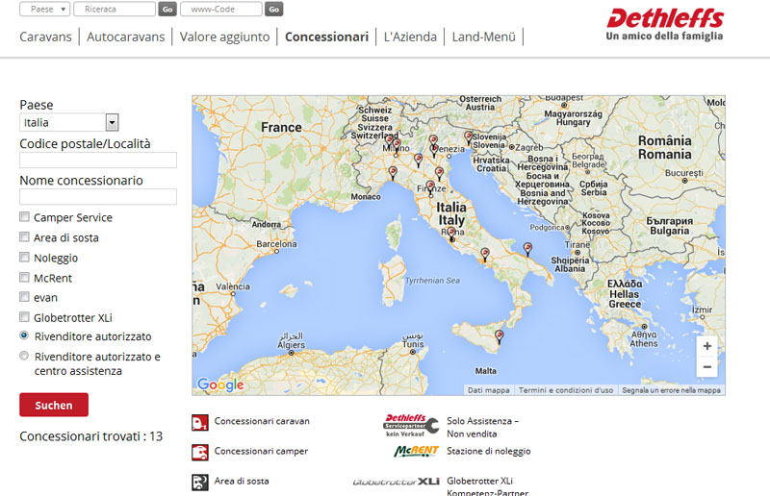Click the map zoom in plus button
770x496 pixels.
[707, 346]
